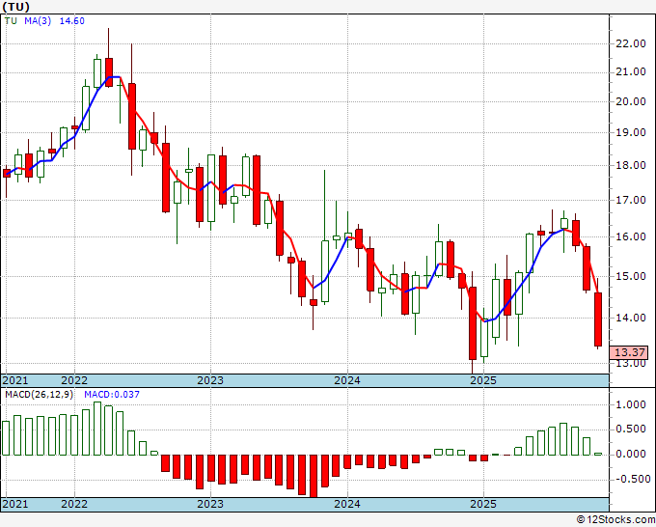Click the 12Stocks.com copyright link

point(615,520)
